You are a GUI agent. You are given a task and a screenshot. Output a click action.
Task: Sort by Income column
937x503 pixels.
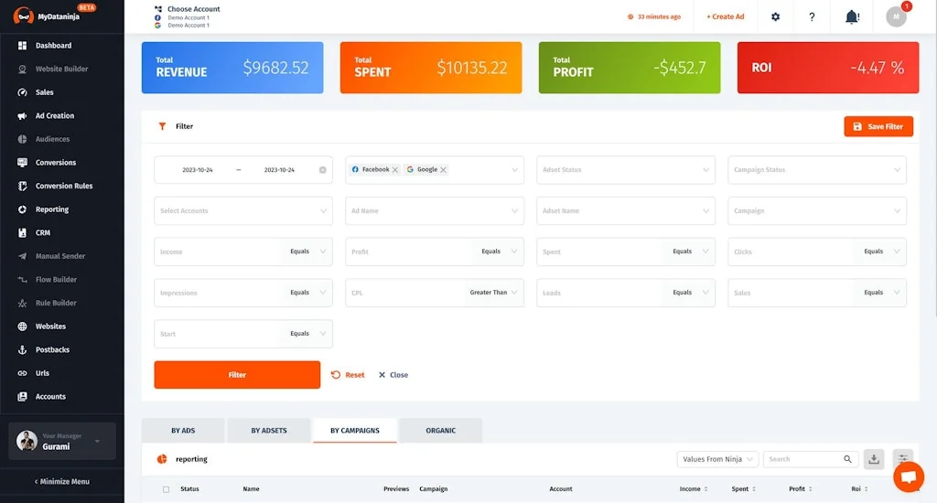click(x=694, y=489)
